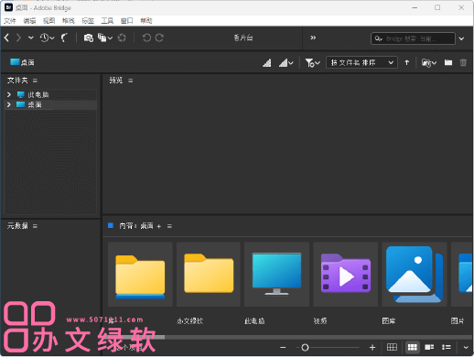Open the 标签 menu
The width and height of the screenshot is (474, 357).
click(x=88, y=21)
